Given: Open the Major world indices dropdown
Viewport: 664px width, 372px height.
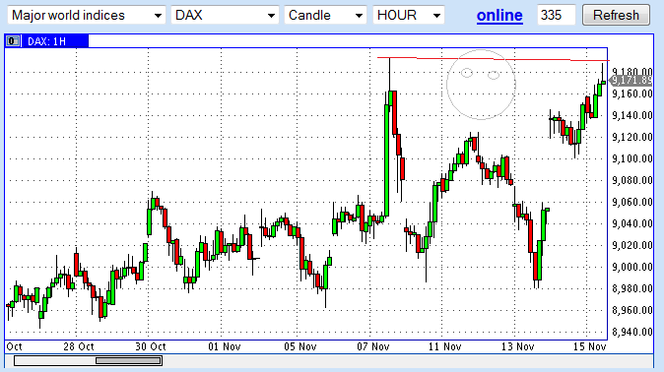Looking at the screenshot, I should pyautogui.click(x=87, y=15).
